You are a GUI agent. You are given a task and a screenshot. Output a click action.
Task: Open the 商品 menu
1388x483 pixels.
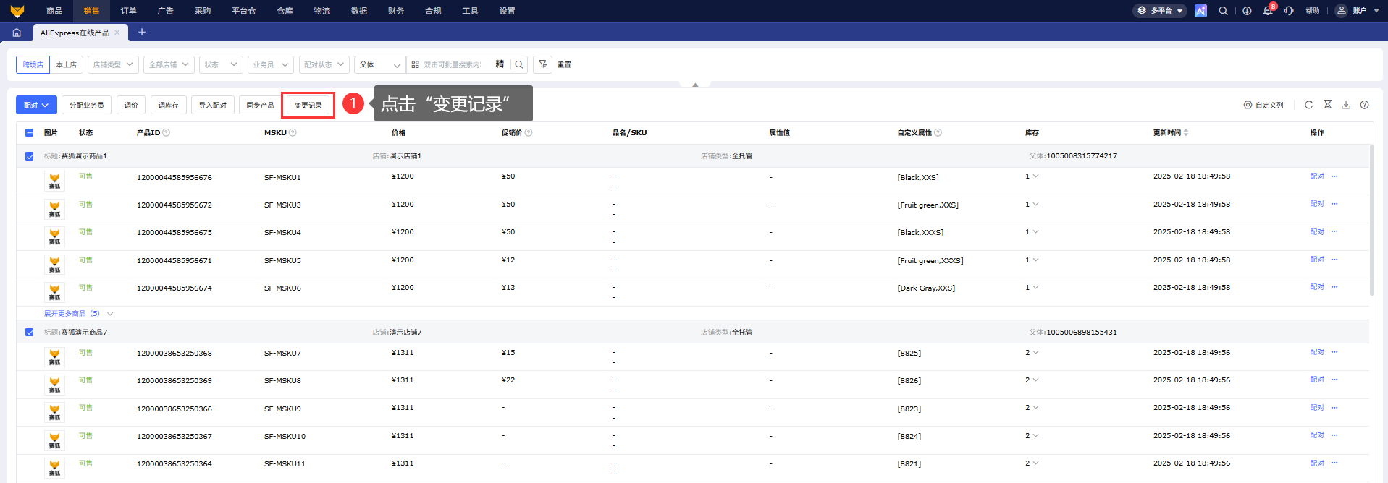click(x=54, y=11)
